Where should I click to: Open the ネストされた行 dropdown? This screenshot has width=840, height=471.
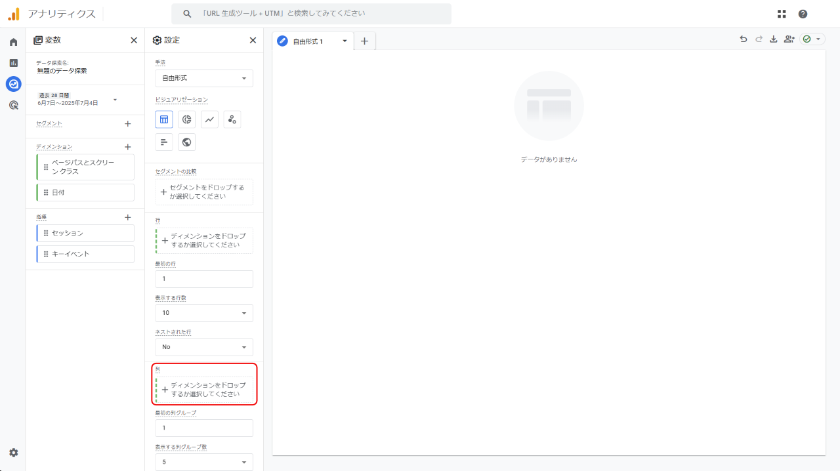pyautogui.click(x=204, y=347)
